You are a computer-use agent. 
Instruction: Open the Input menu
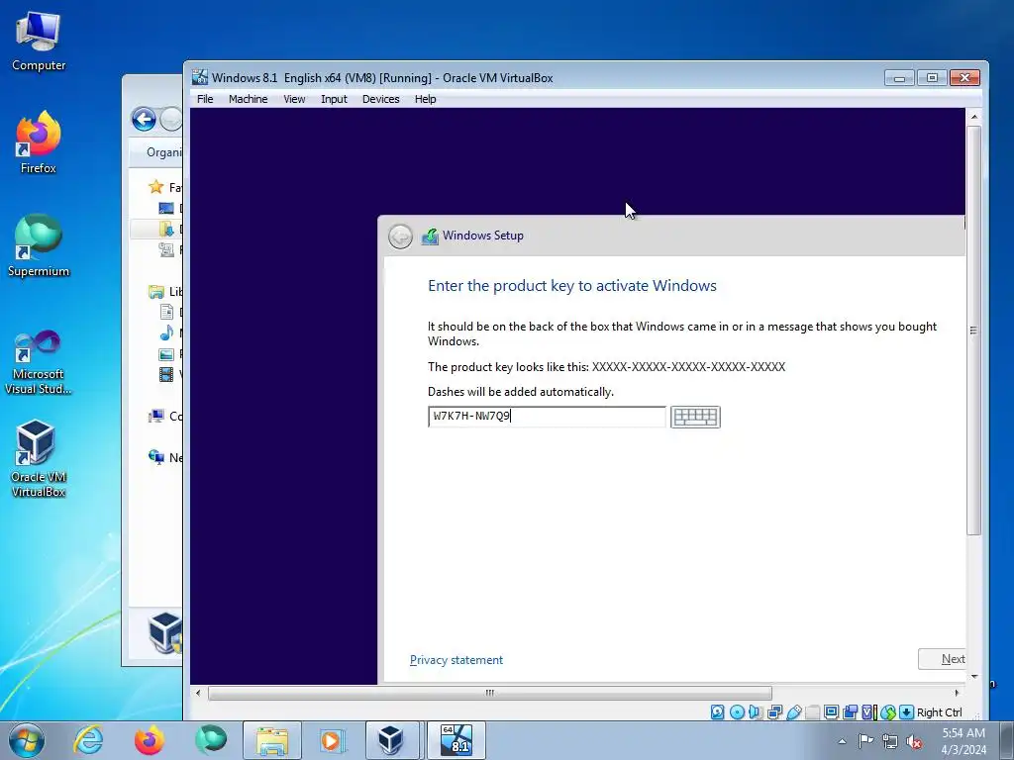pos(334,99)
